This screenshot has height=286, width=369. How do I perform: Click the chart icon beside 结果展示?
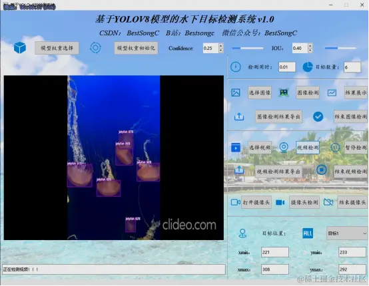tap(332, 93)
